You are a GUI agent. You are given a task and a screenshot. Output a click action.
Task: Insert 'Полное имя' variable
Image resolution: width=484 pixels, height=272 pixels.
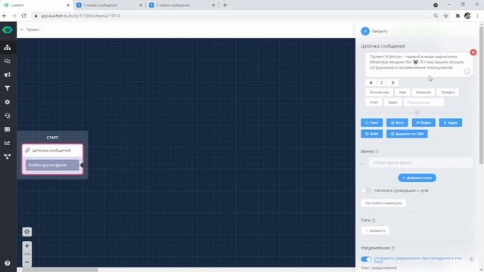click(x=380, y=92)
